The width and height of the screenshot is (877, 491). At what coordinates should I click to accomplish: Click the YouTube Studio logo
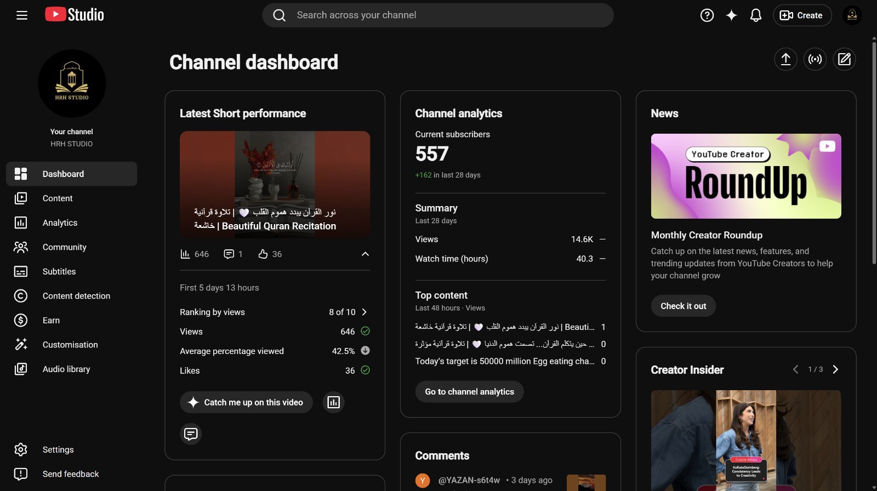coord(75,15)
